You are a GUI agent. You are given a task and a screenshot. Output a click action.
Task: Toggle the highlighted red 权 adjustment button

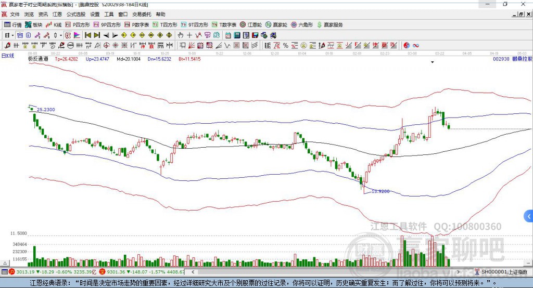(x=68, y=35)
